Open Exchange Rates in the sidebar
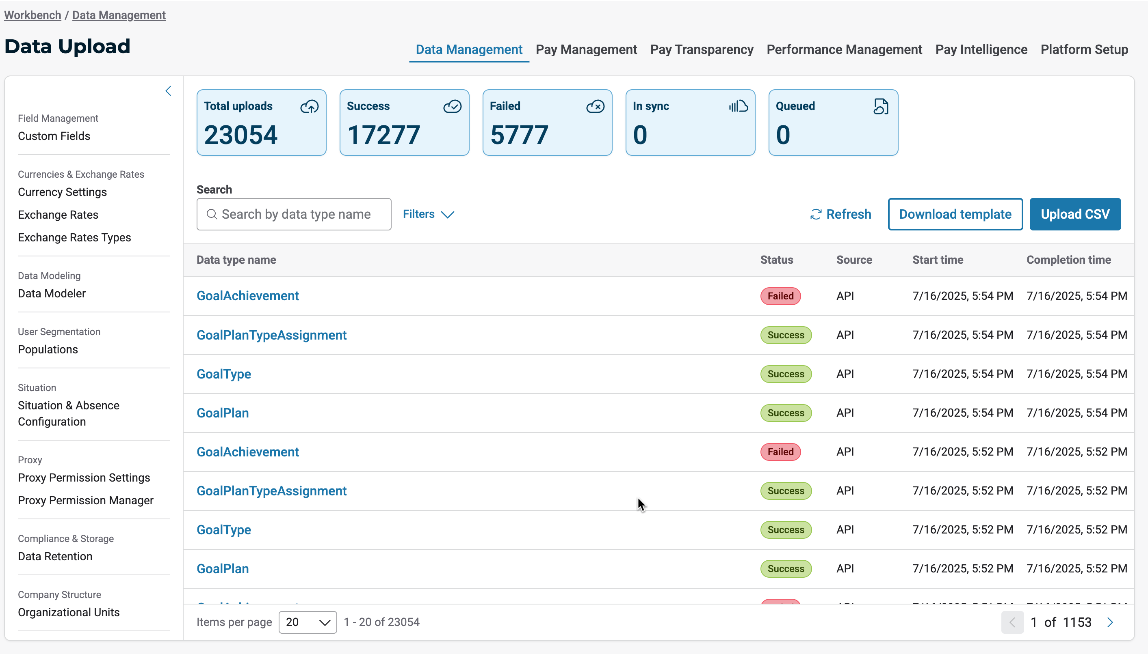The image size is (1148, 654). [x=58, y=215]
